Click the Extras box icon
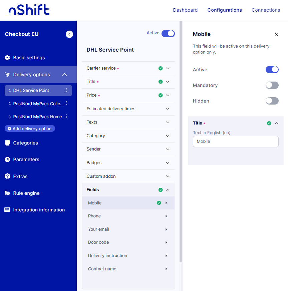The image size is (288, 291). pos(7,176)
